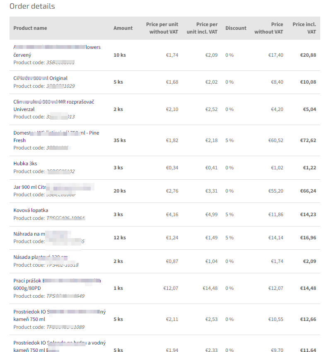Click the €55,20 price without VAT

point(276,191)
